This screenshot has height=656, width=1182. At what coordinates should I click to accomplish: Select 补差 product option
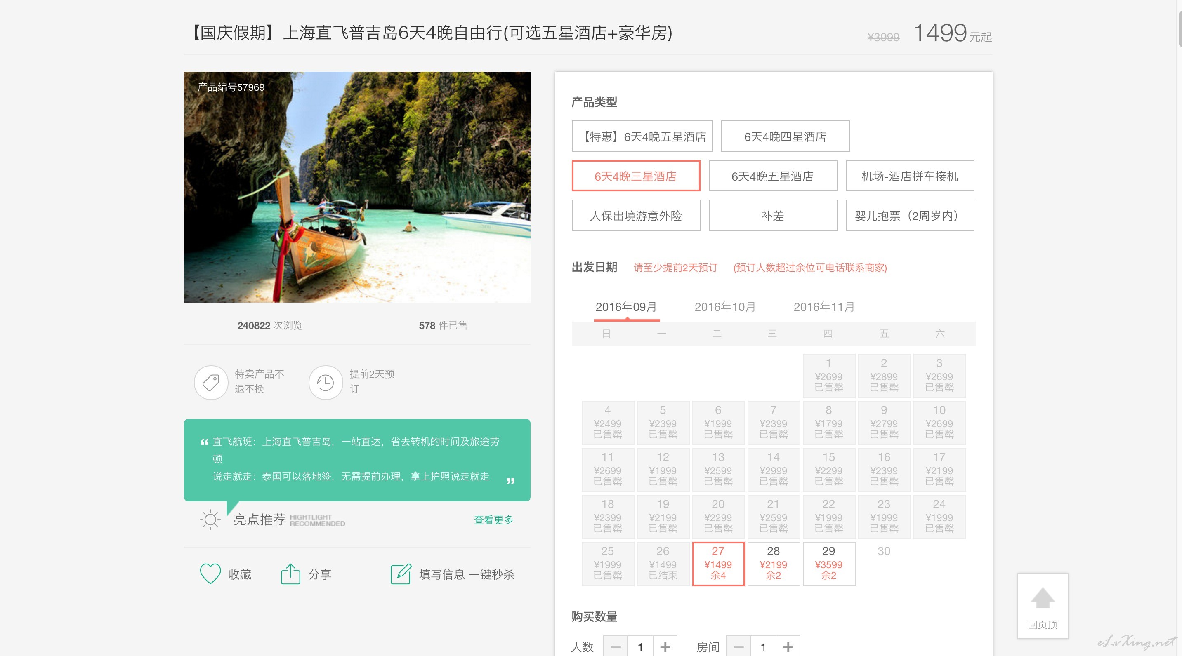tap(773, 215)
